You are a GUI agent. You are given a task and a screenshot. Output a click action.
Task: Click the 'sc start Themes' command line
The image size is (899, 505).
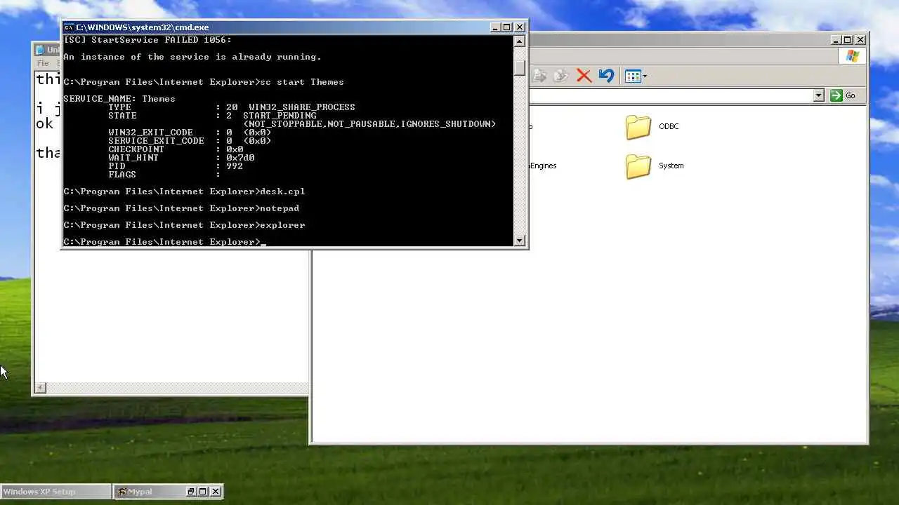tap(204, 82)
